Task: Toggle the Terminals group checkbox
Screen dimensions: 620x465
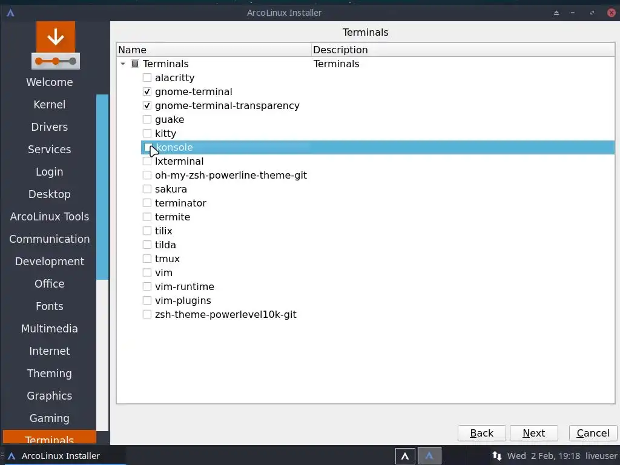Action: pyautogui.click(x=135, y=64)
